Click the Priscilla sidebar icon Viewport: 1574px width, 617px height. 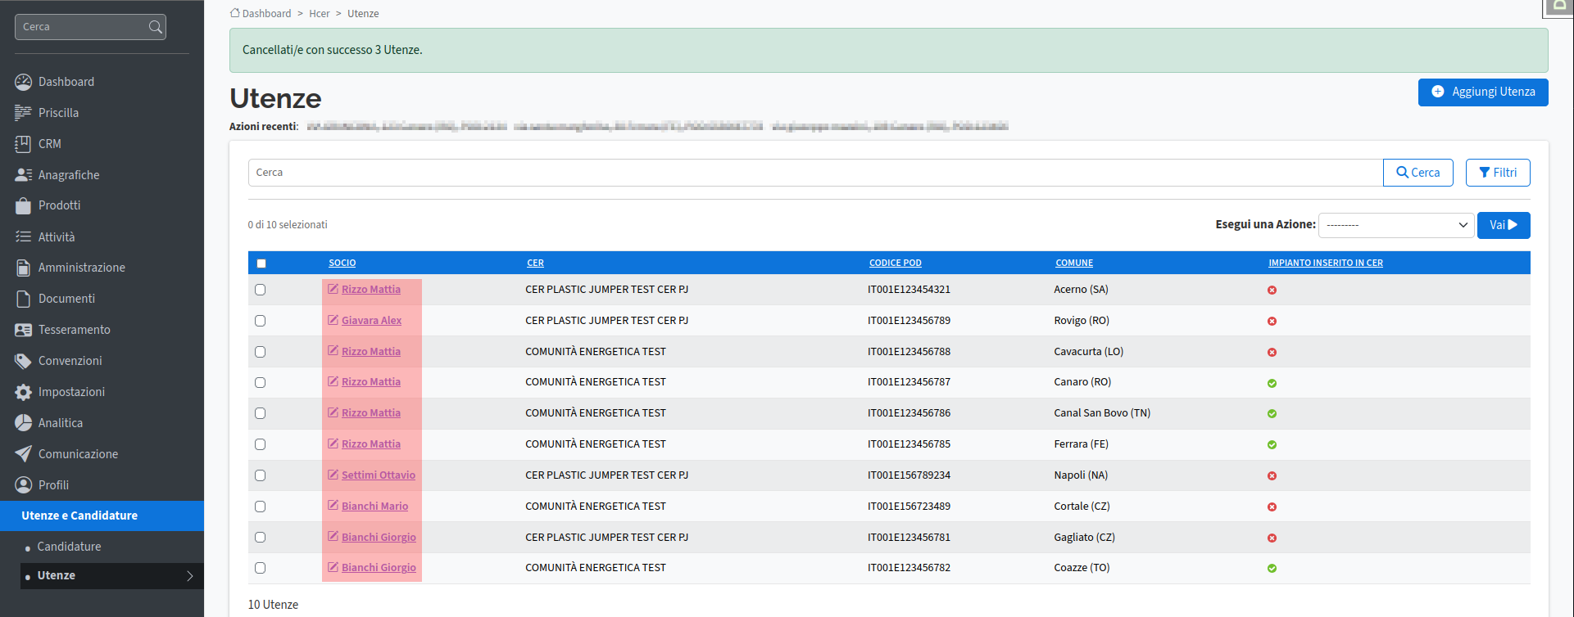pyautogui.click(x=23, y=113)
